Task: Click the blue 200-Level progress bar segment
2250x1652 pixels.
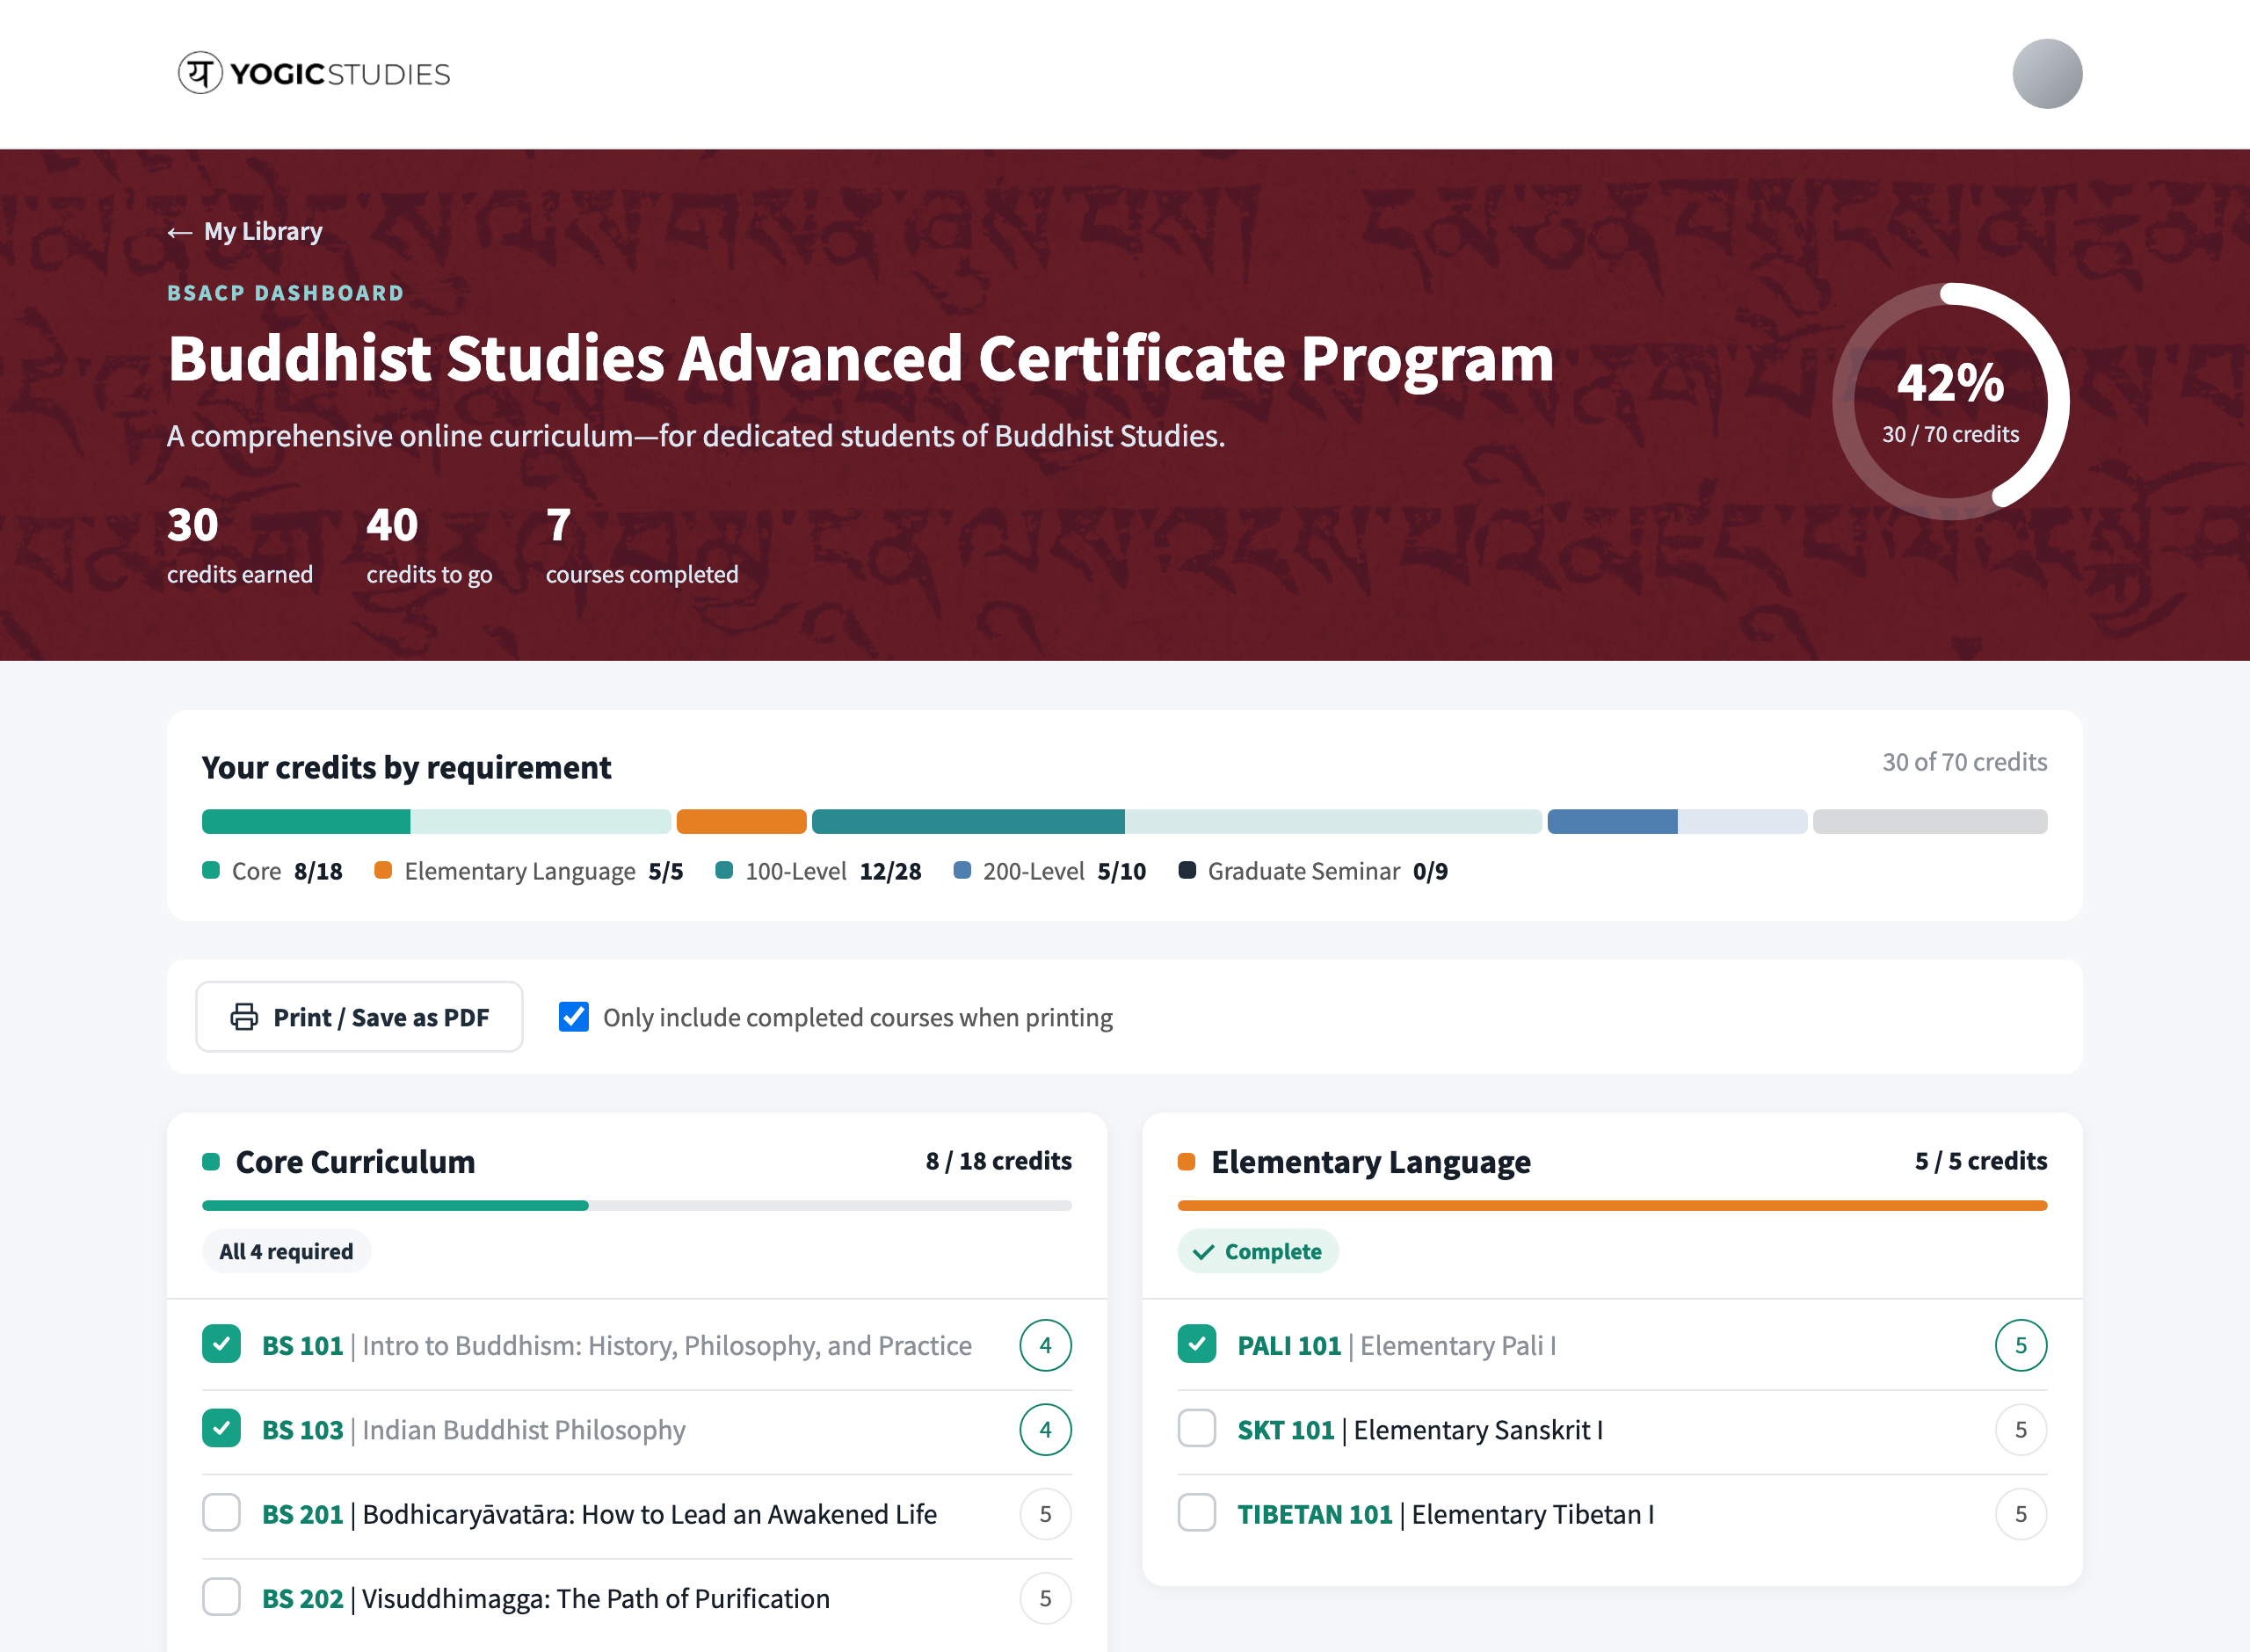Action: [1612, 822]
